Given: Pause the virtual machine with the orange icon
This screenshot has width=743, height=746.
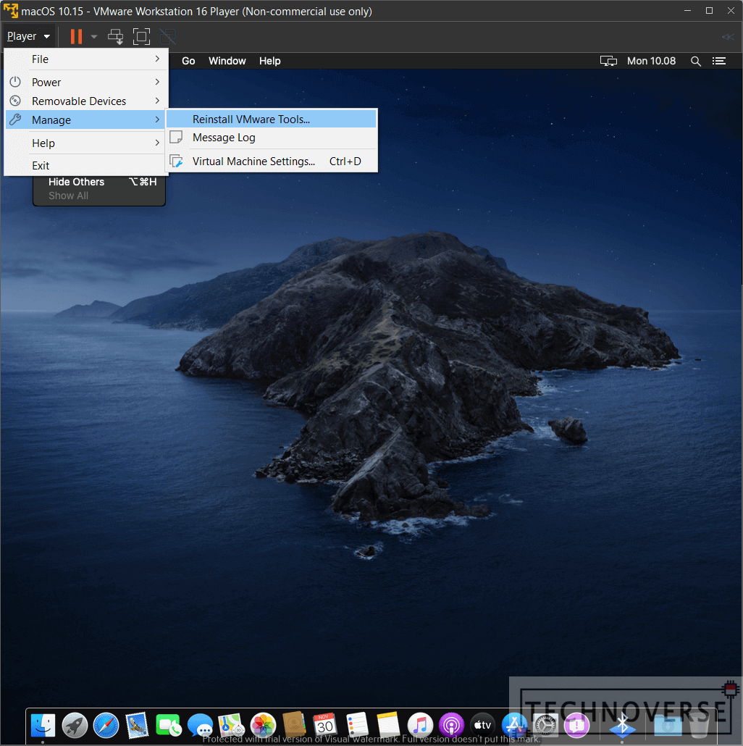Looking at the screenshot, I should point(76,37).
